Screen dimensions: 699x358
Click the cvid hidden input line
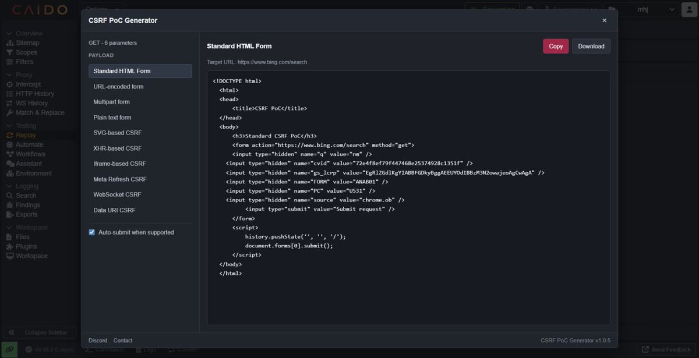click(x=349, y=164)
